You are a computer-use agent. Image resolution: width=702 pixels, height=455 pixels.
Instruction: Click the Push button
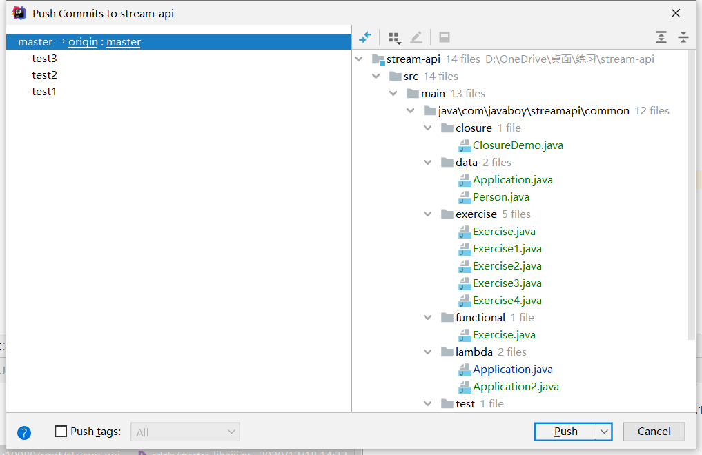565,432
